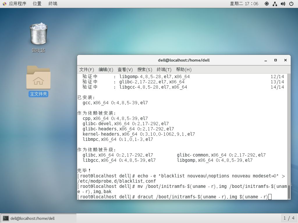This screenshot has width=298, height=223.
Task: Click the terminal vertical scrollbar thumb
Action: click(289, 192)
